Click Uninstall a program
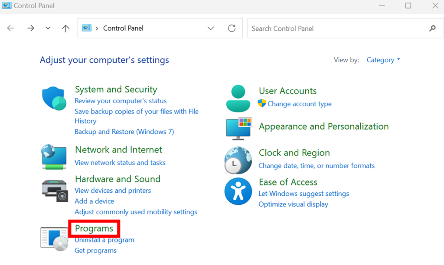444x265 pixels. [x=104, y=239]
